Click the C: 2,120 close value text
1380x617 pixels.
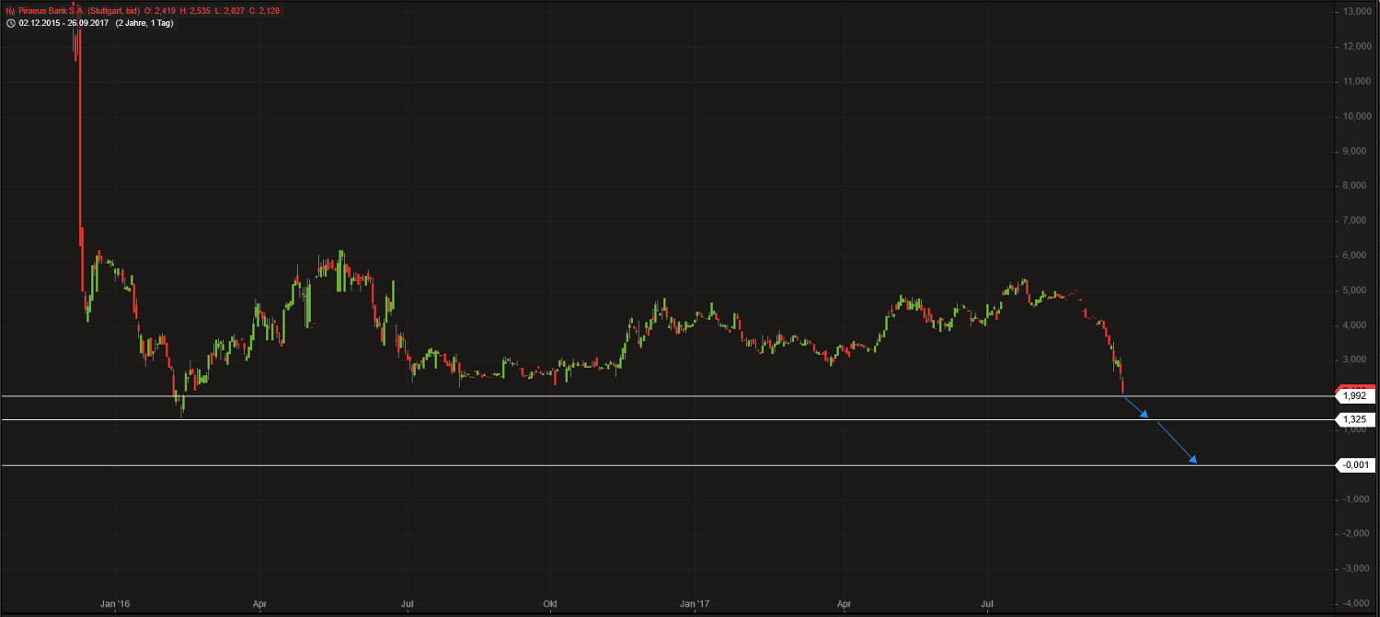pos(266,11)
